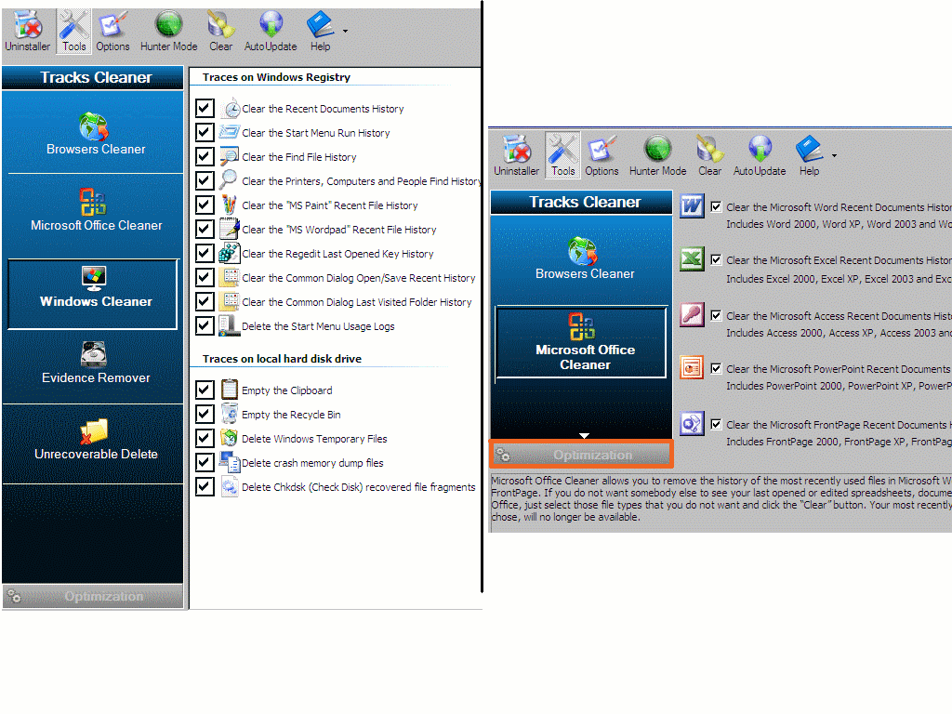Toggle Common Dialog Last Visited Folder checkbox
This screenshot has height=714, width=952.
coord(205,302)
